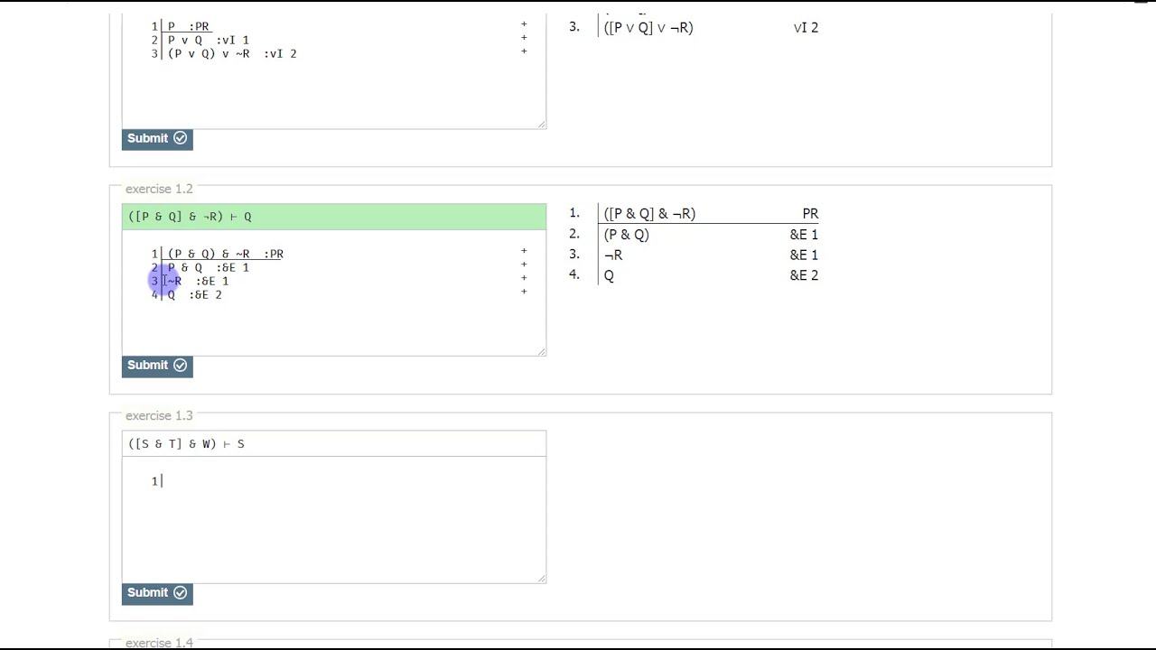This screenshot has width=1156, height=650.
Task: Click inside the exercise 1.3 proof text area
Action: (x=334, y=519)
